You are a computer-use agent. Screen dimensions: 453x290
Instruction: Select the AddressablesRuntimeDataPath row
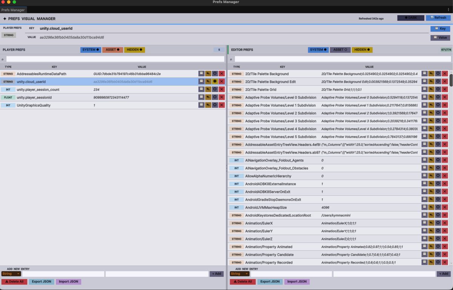[x=112, y=74]
